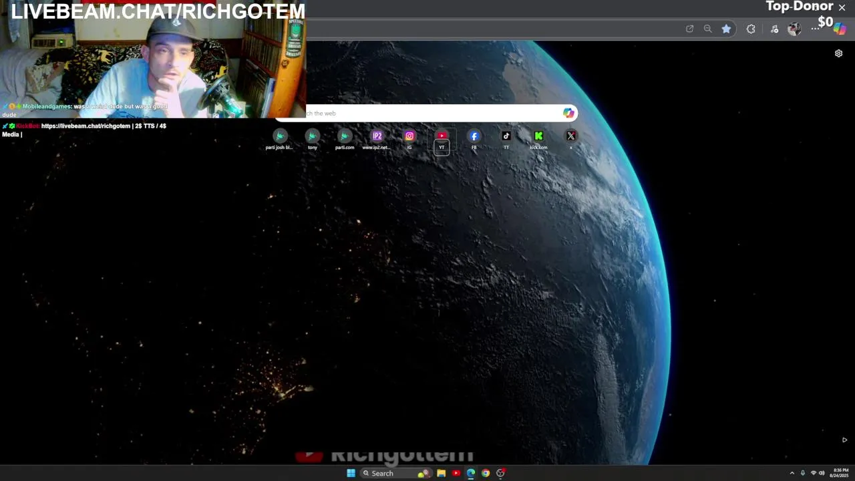Click the Copilot icon in search box

point(568,113)
